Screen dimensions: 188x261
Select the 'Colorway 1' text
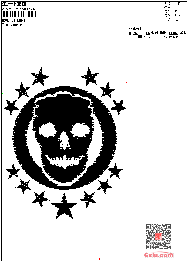18,25
